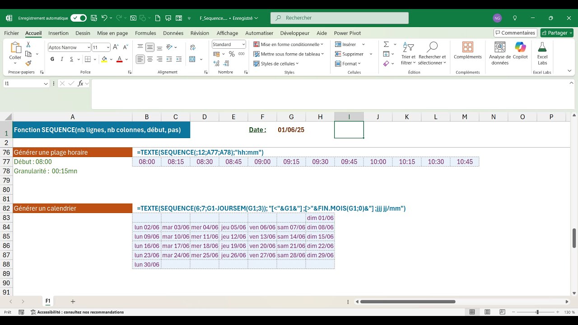Expand Styles de cellules menu
The width and height of the screenshot is (578, 325).
click(276, 64)
